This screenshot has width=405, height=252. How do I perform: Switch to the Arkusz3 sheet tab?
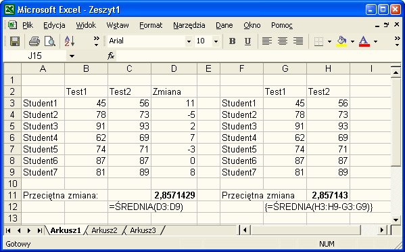pos(143,230)
